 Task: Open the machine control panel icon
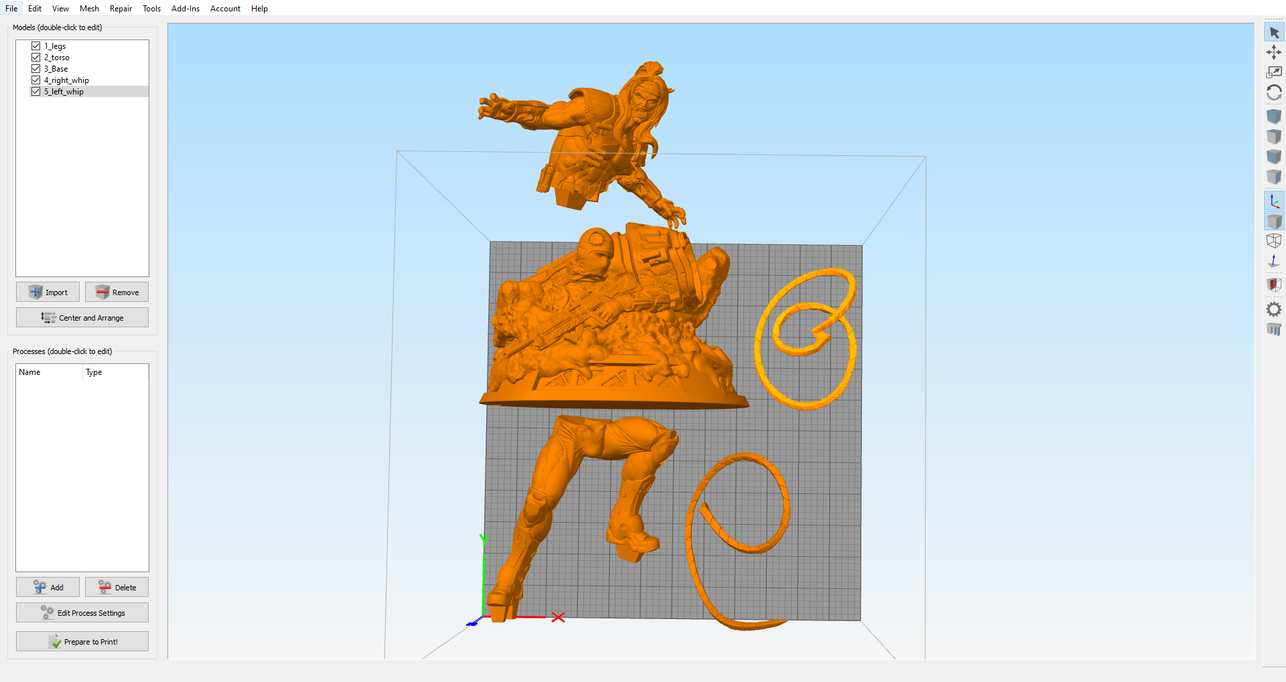coord(1274,329)
